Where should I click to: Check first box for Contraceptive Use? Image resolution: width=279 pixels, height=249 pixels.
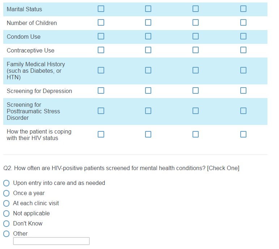coord(101,50)
